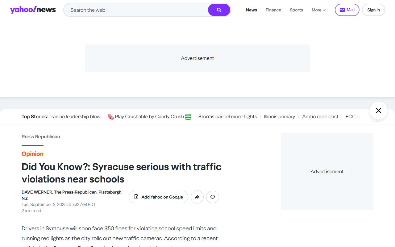Open the Illinois primary story
The width and height of the screenshot is (395, 247).
tap(280, 117)
